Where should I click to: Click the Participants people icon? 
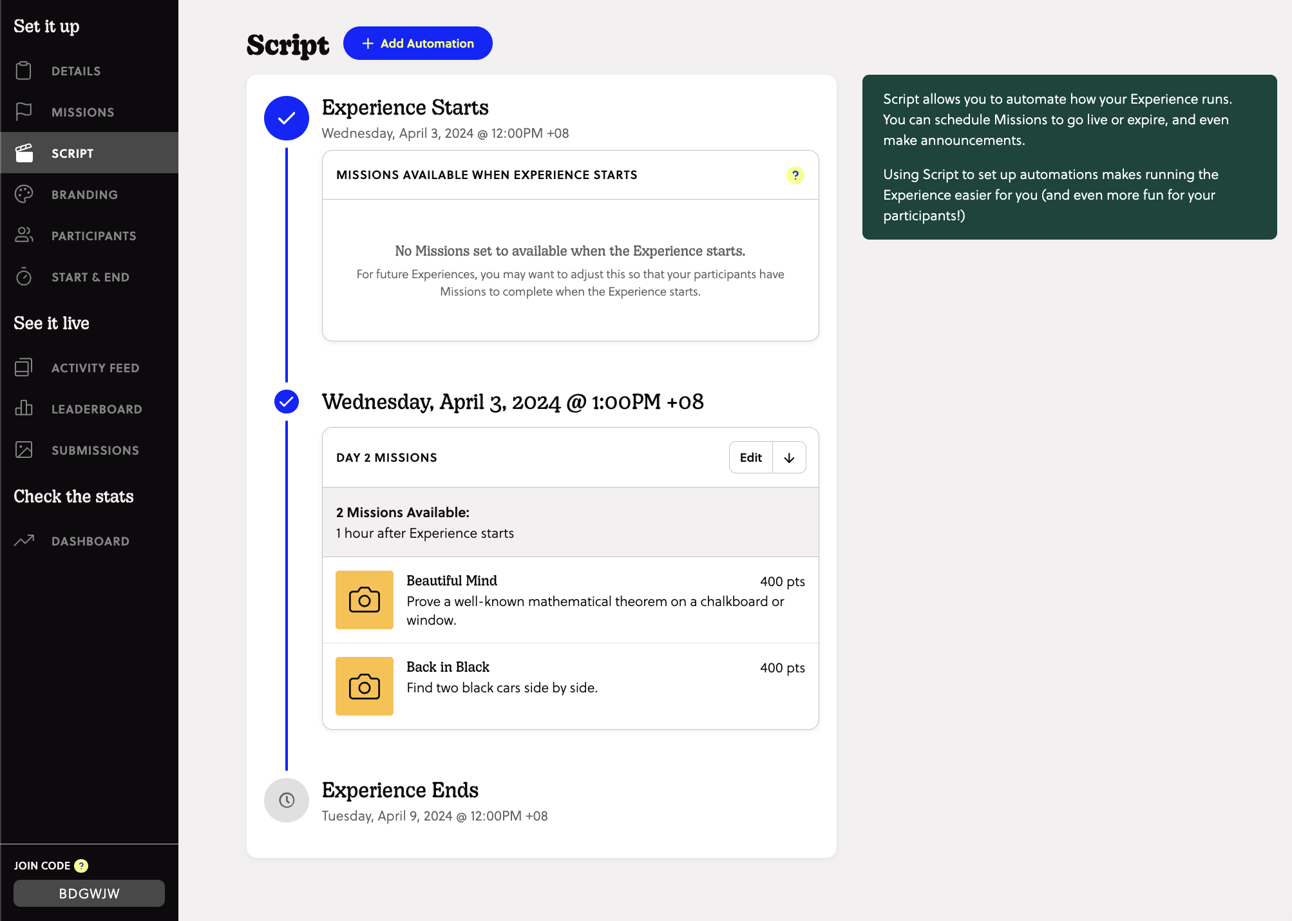pos(24,235)
